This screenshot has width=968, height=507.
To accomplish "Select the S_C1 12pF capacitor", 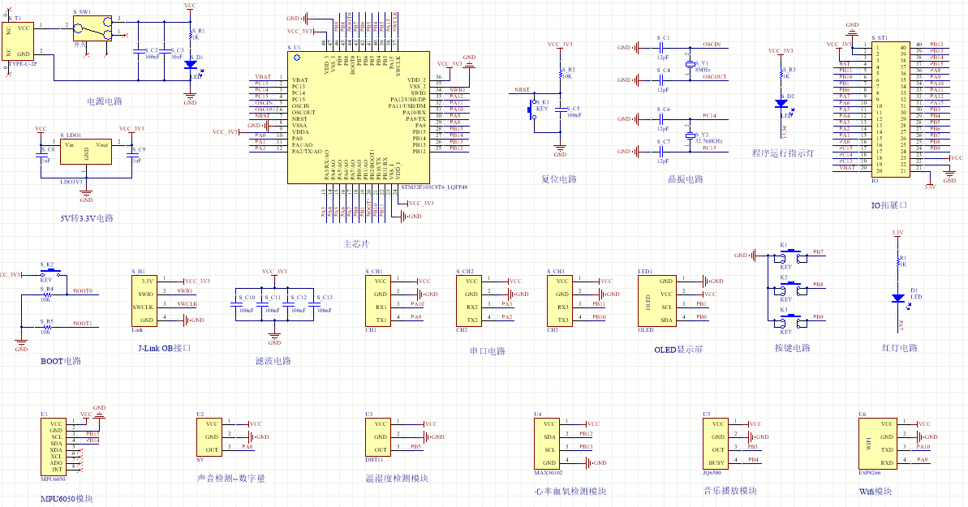I will click(661, 48).
